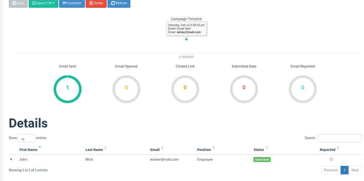This screenshot has height=181, width=364.
Task: Open the Export CSV dropdown
Action: tap(43, 3)
